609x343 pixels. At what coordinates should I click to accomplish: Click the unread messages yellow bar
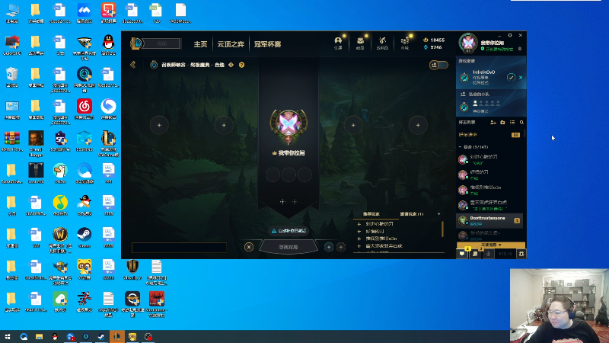click(491, 245)
